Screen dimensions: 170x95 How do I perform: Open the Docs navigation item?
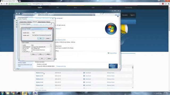click(75, 8)
